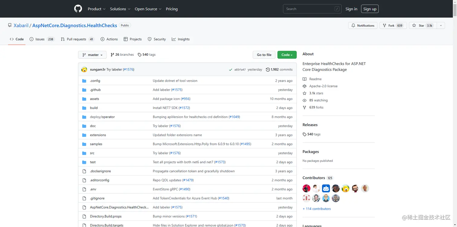Click the green check status icon

click(231, 70)
